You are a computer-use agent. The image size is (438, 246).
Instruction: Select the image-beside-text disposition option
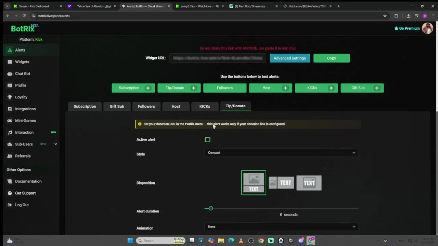pyautogui.click(x=281, y=183)
